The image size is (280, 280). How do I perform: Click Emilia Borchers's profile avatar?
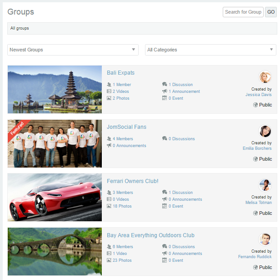pos(265,131)
